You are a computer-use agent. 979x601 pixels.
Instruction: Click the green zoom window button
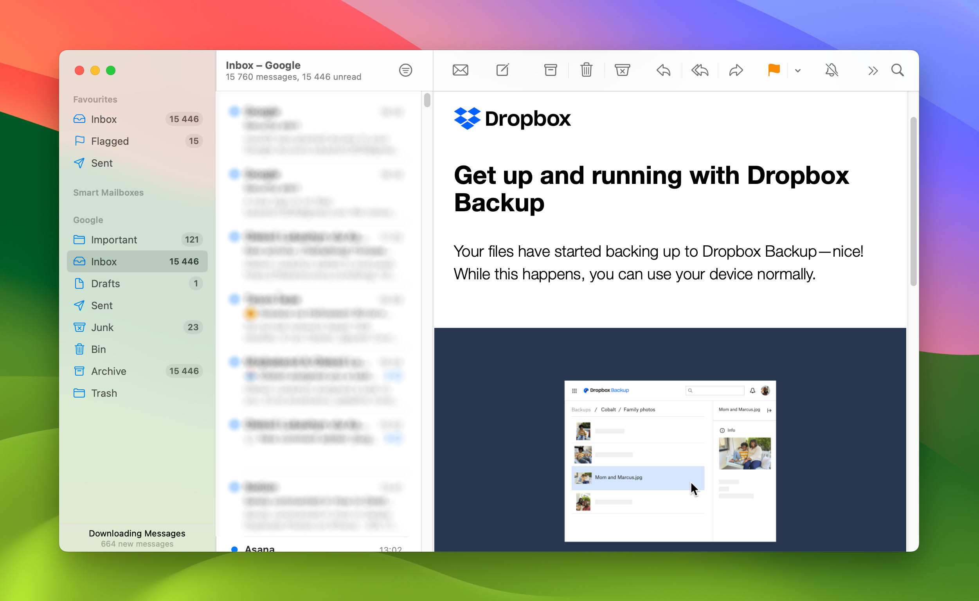[111, 70]
